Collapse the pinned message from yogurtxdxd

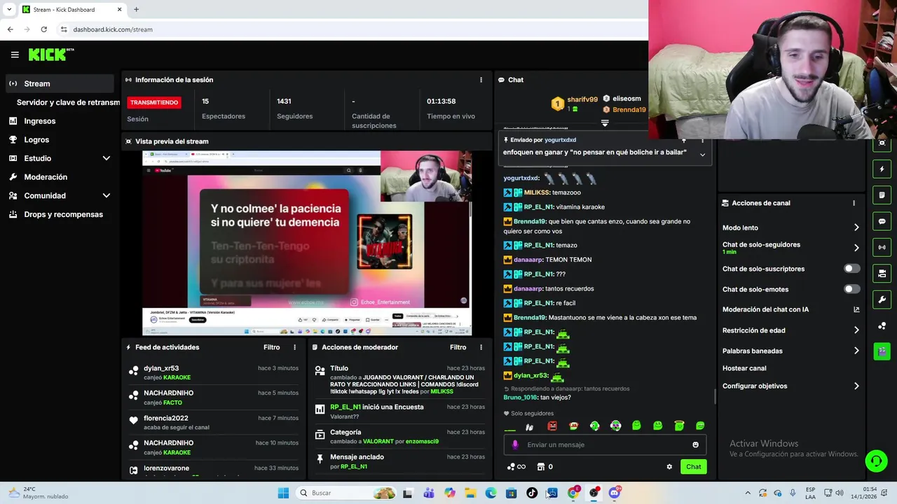pyautogui.click(x=702, y=155)
